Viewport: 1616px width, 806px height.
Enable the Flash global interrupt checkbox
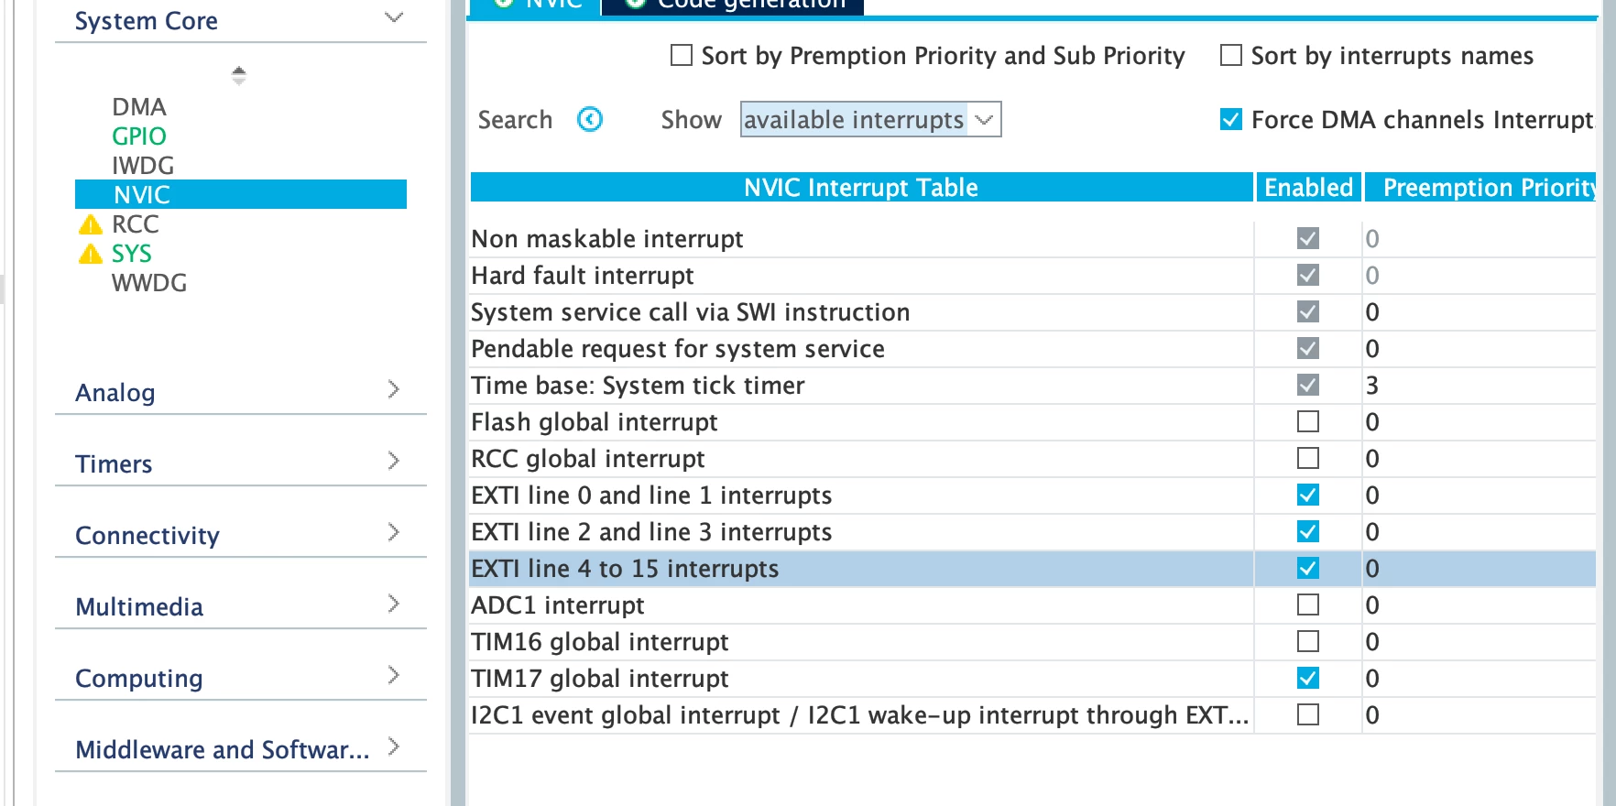[x=1308, y=421]
